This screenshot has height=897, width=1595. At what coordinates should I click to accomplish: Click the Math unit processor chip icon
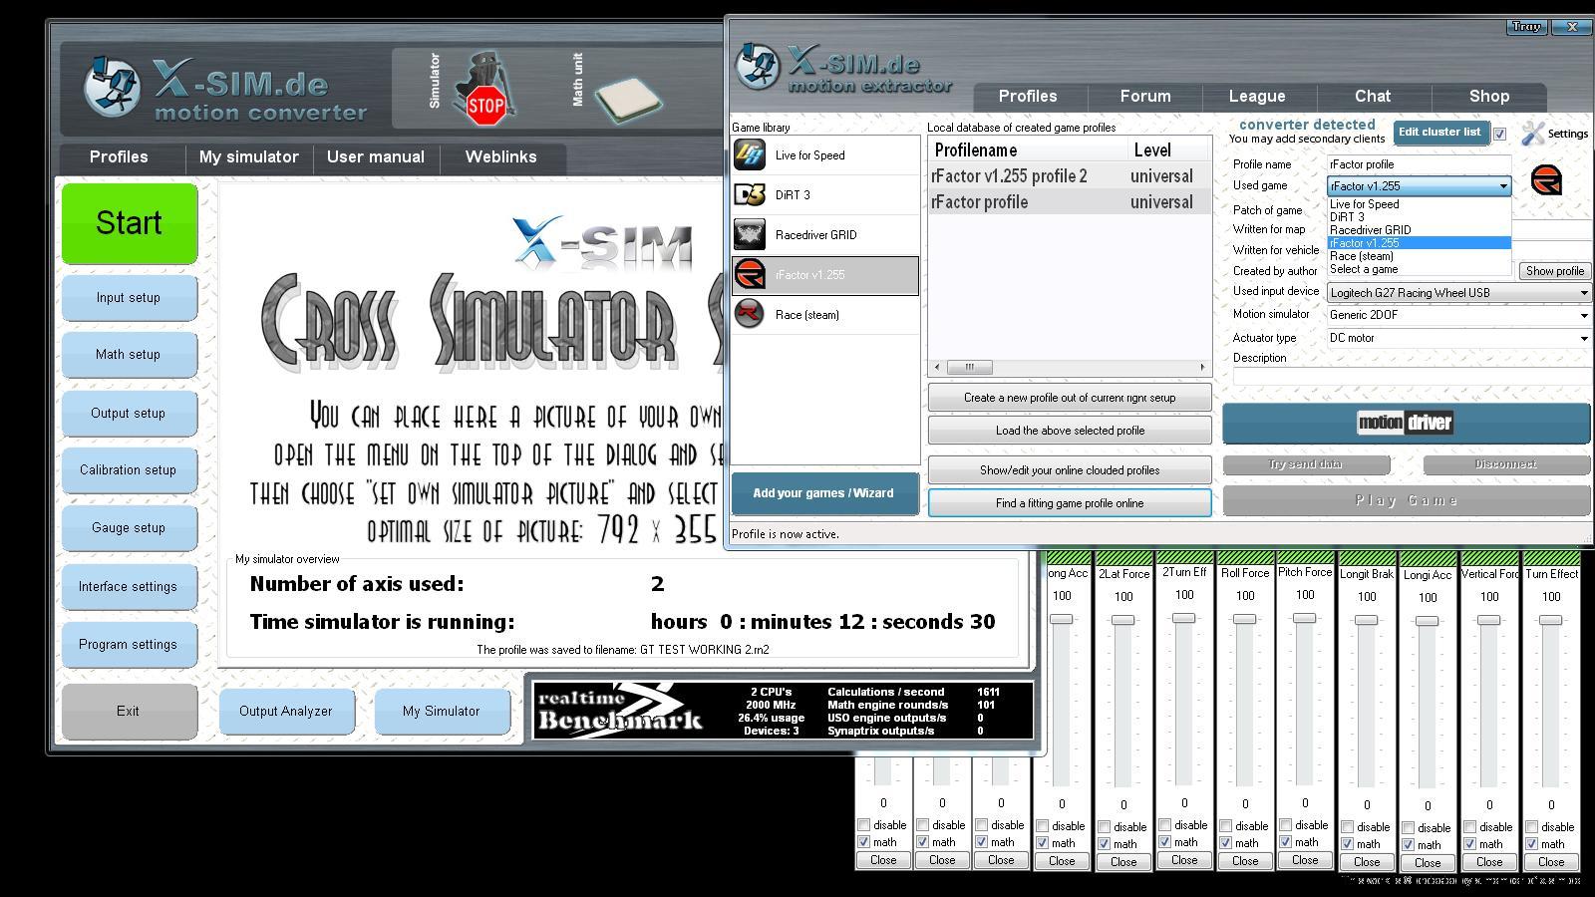(627, 98)
